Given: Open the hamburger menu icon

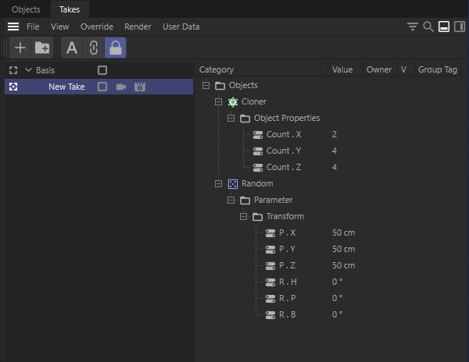Looking at the screenshot, I should click(x=13, y=27).
